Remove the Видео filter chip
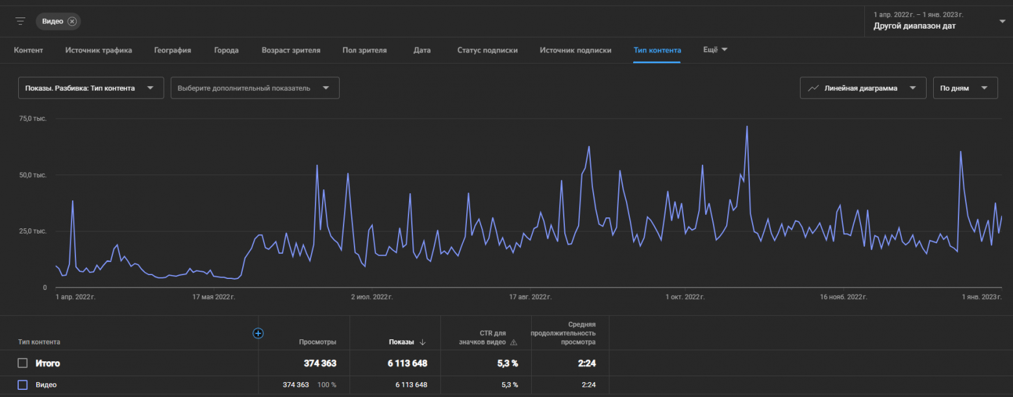1013x397 pixels. [x=72, y=21]
